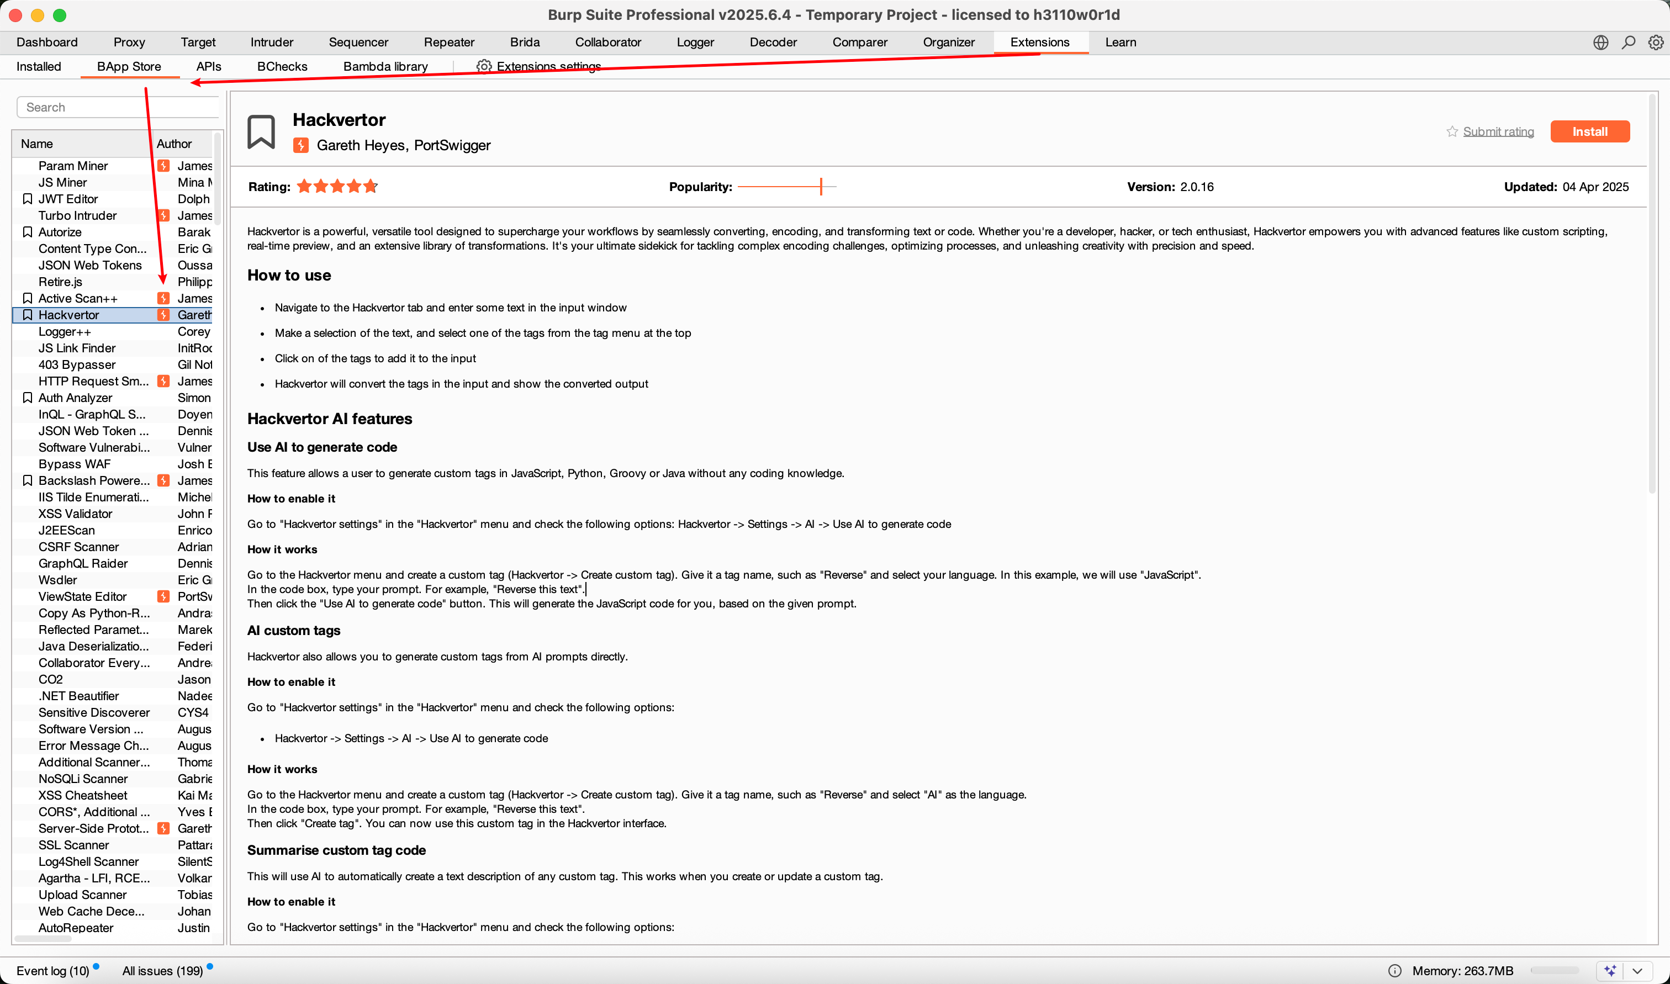Open Burp settings gear icon
This screenshot has width=1670, height=984.
[x=1656, y=43]
